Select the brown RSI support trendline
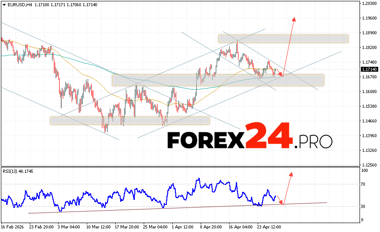The height and width of the screenshot is (232, 380). point(178,208)
